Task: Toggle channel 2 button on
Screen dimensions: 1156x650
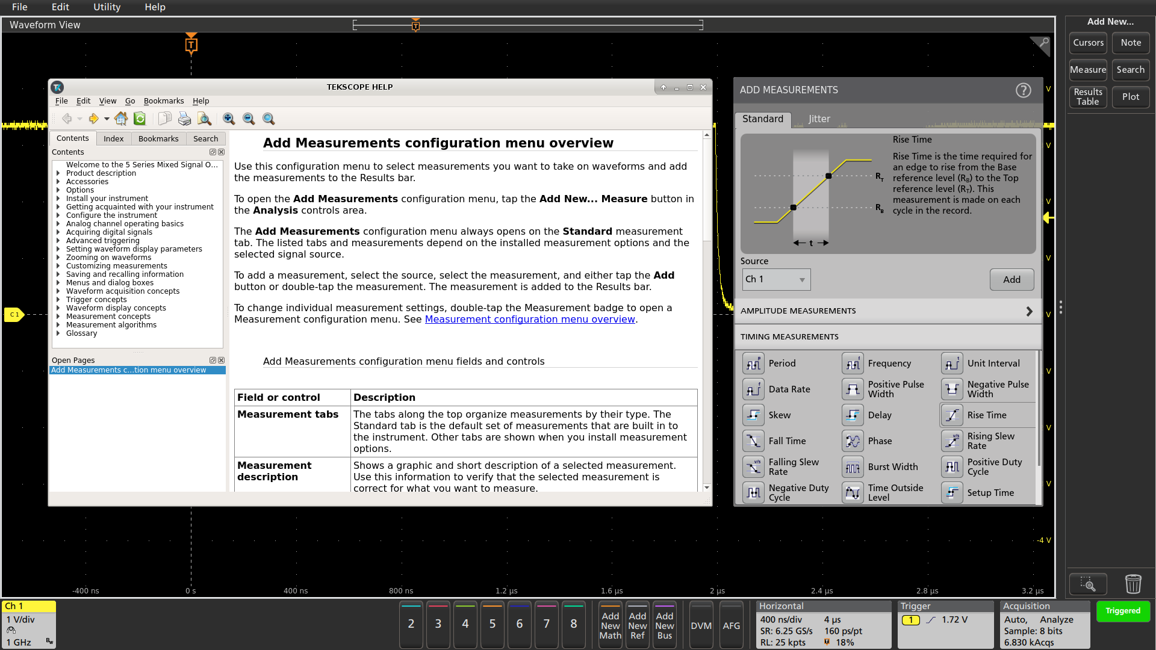Action: pyautogui.click(x=411, y=624)
